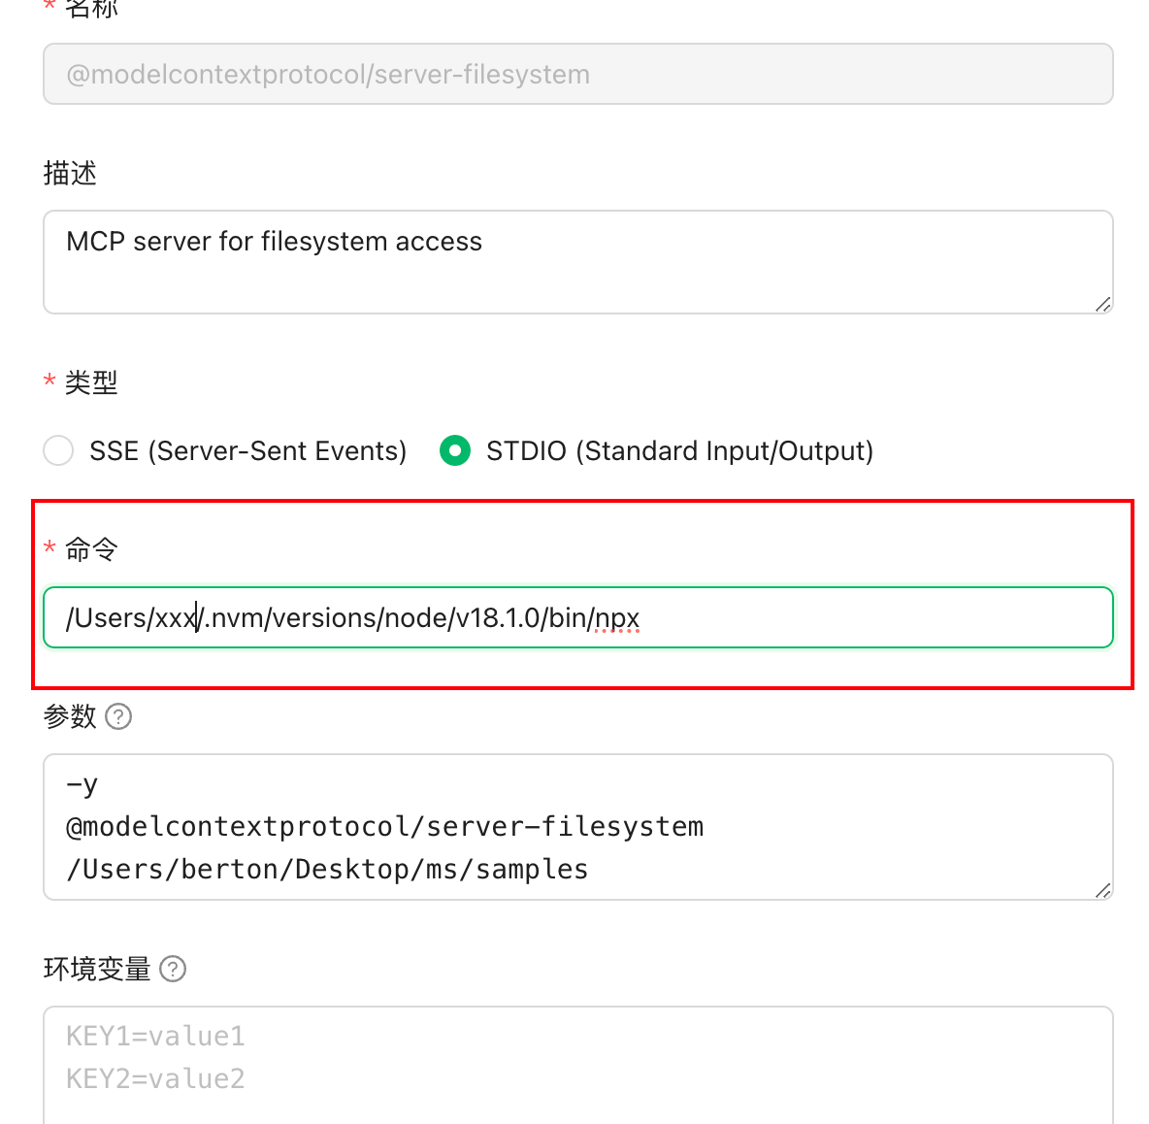Click the 类型 field label
1149x1124 pixels.
coord(91,381)
